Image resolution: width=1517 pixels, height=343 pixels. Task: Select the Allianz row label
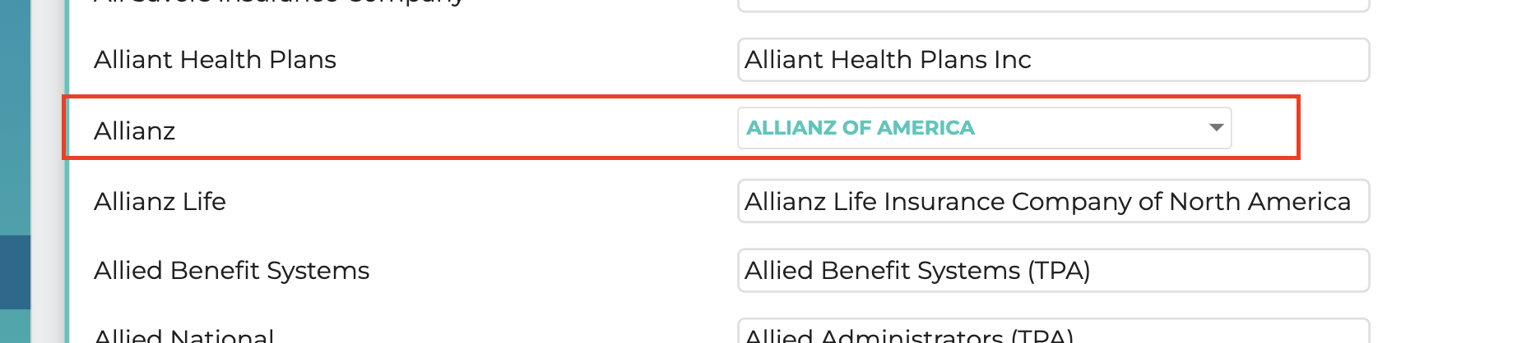pyautogui.click(x=134, y=131)
